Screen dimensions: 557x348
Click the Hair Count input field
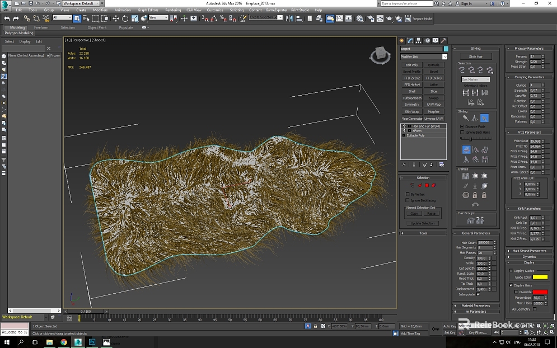tap(485, 242)
